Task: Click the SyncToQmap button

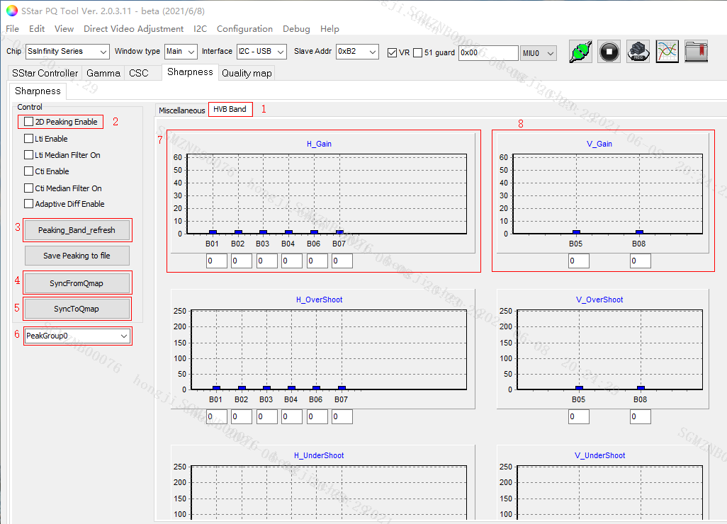Action: tap(77, 309)
